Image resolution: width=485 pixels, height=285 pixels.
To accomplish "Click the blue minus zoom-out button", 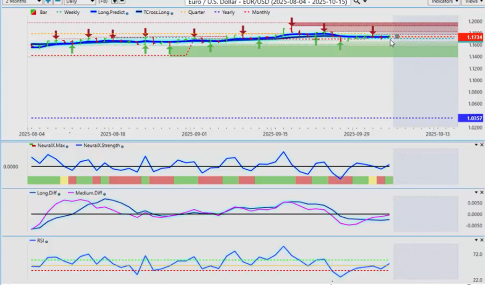I will 57,2.
